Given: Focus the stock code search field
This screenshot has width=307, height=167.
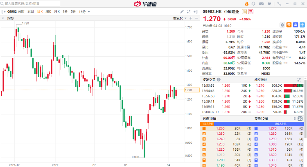Looking at the screenshot, I should [30, 4].
